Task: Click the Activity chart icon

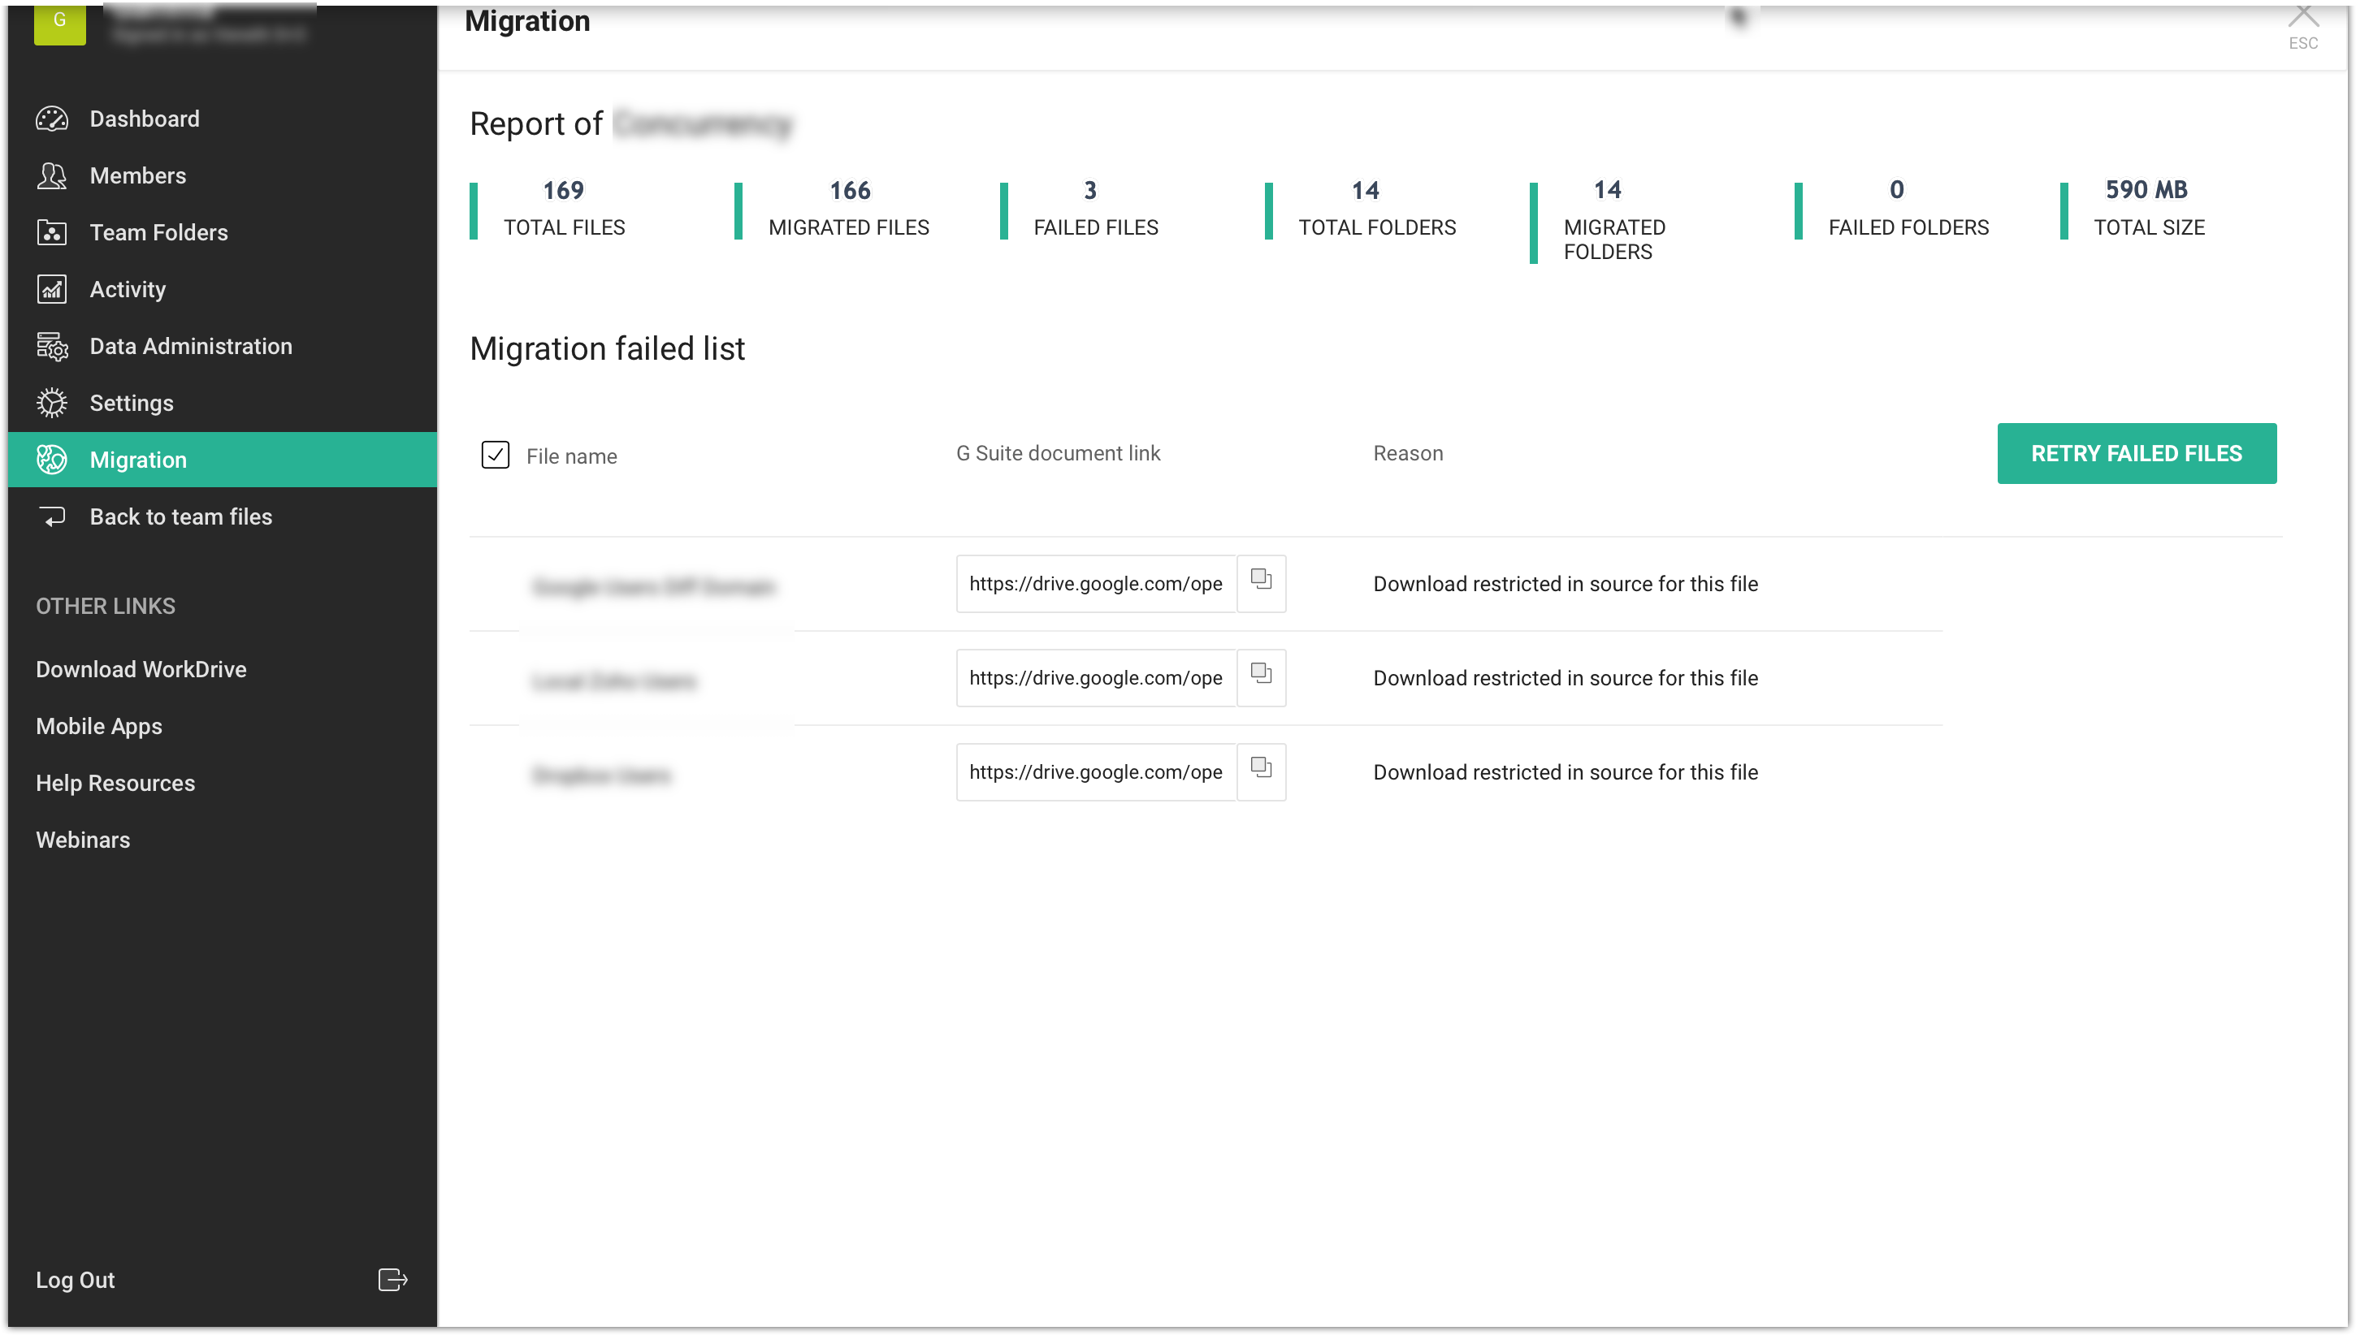Action: (x=51, y=290)
